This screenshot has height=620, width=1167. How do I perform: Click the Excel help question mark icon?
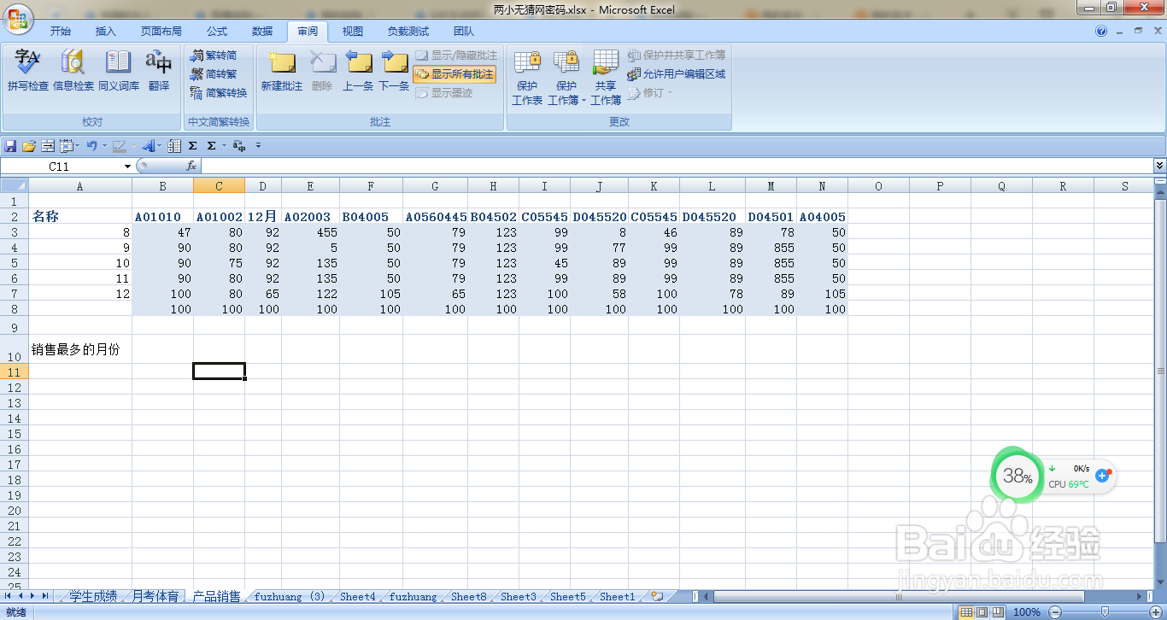click(1101, 32)
